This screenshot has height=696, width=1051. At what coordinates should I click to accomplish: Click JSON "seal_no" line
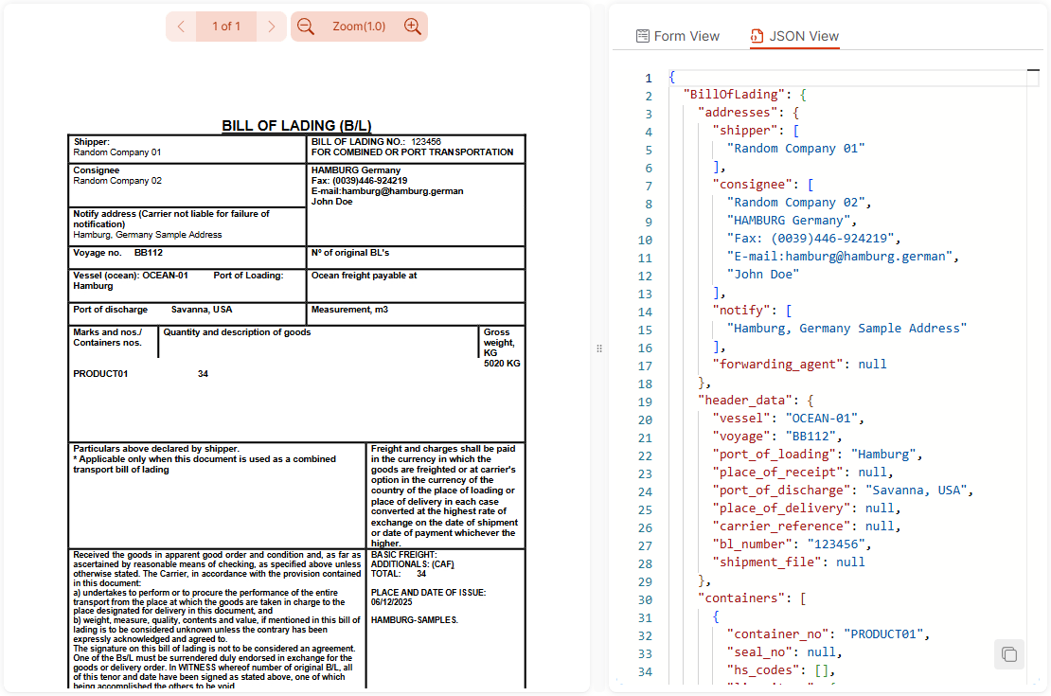click(x=784, y=653)
